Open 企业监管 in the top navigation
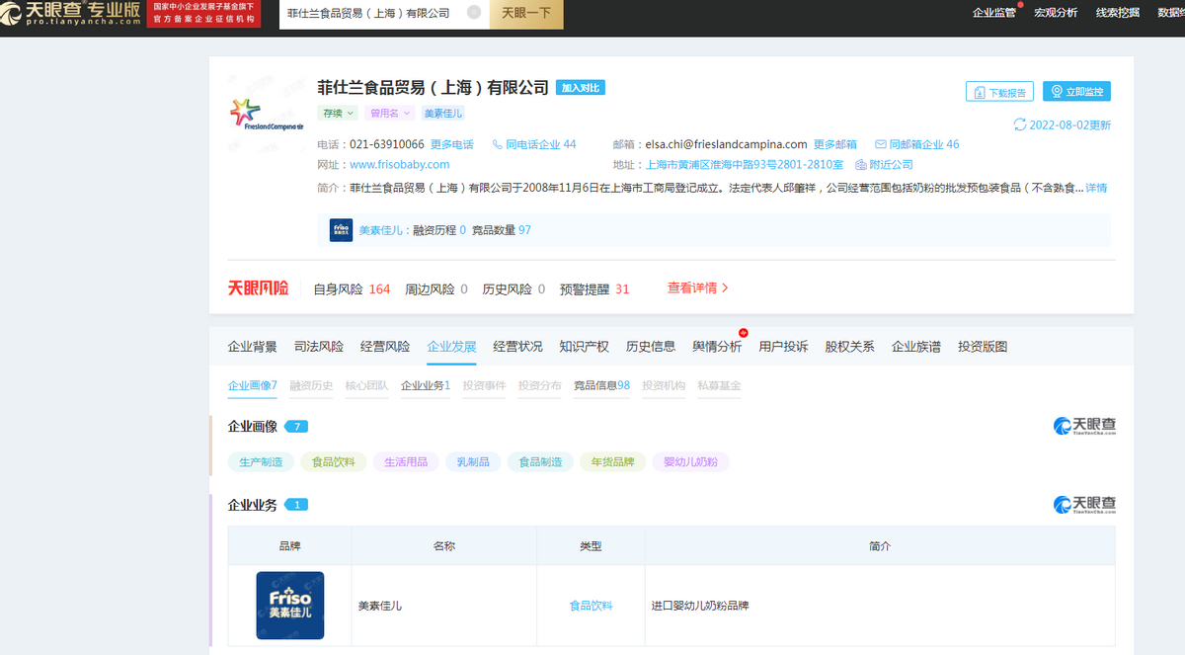The width and height of the screenshot is (1185, 655). [994, 13]
